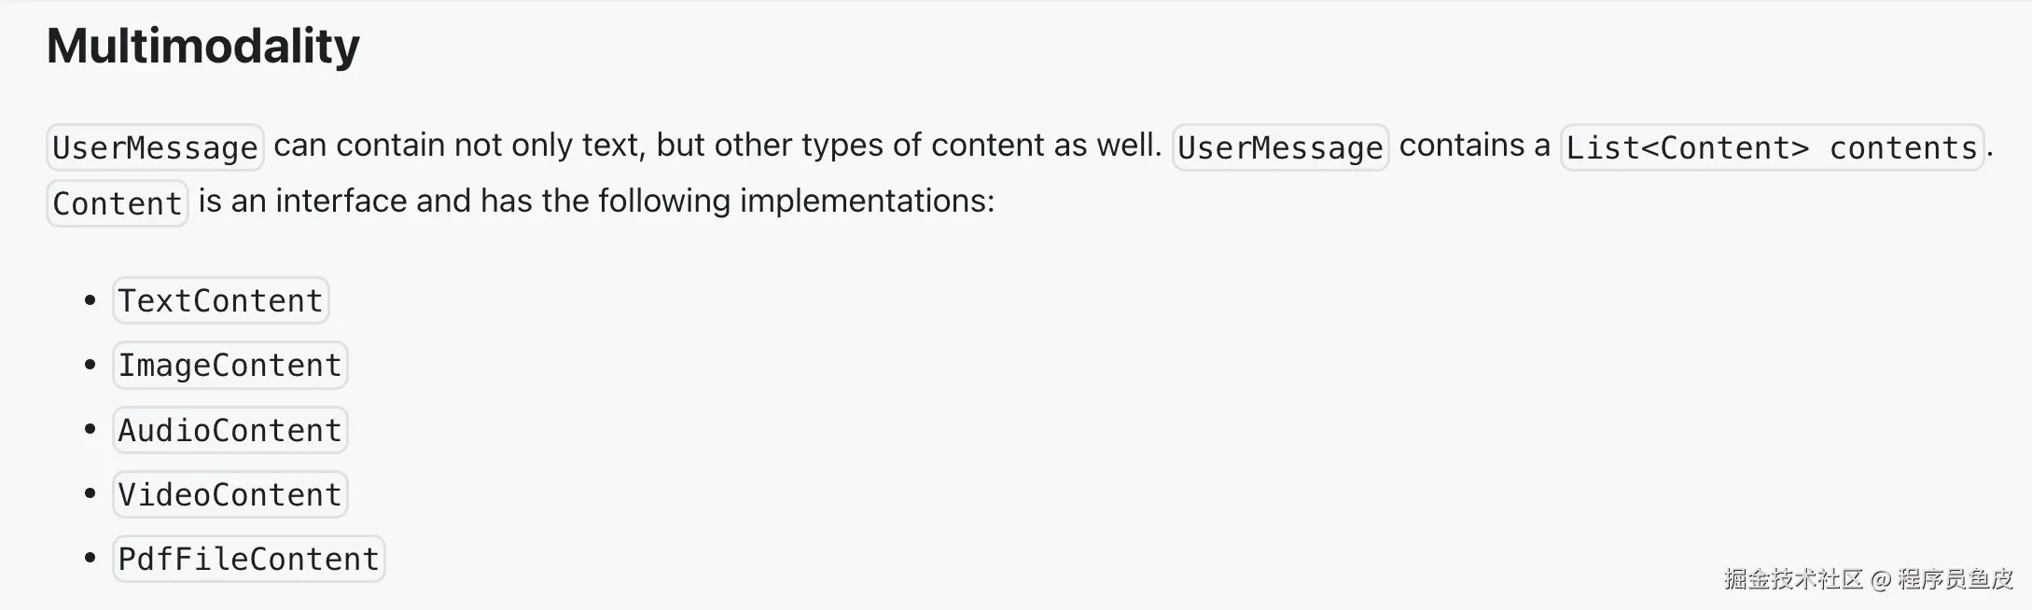This screenshot has width=2032, height=610.
Task: Click the juejin community watermark text
Action: 1868,579
